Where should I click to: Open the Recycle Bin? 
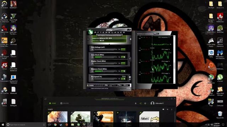point(220,115)
